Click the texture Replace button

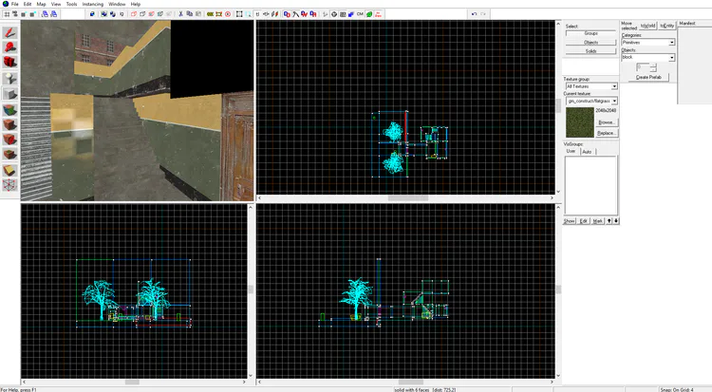coord(607,133)
